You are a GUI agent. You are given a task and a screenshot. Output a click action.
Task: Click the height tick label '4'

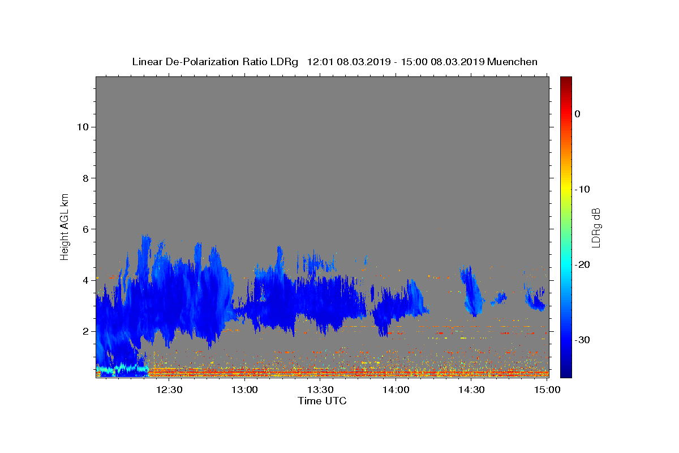pyautogui.click(x=85, y=280)
